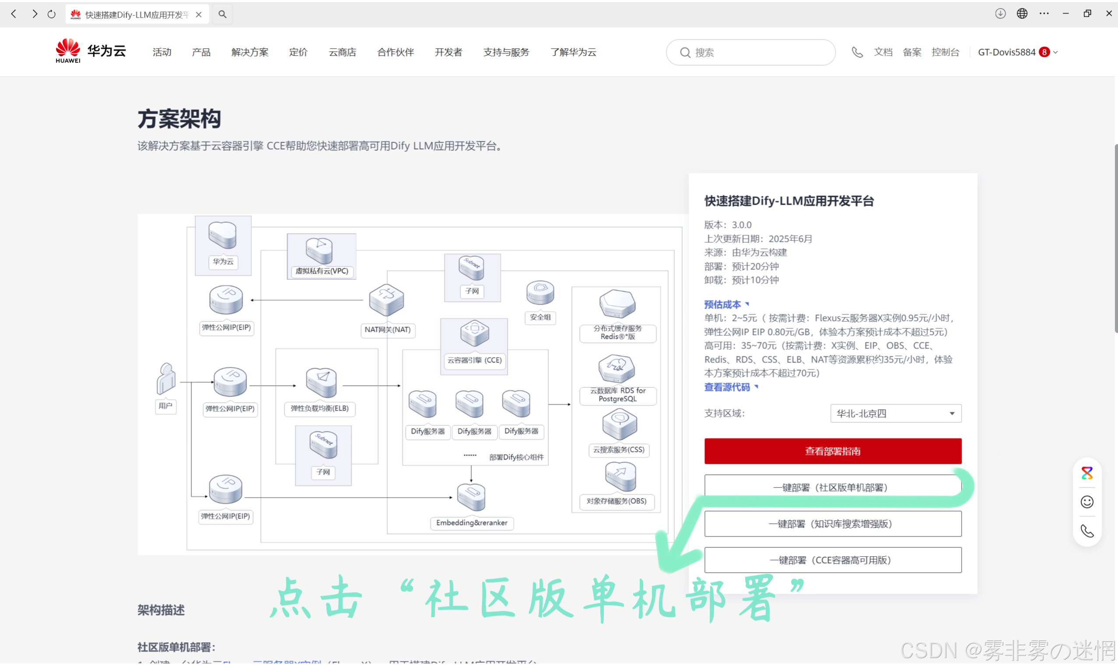This screenshot has height=669, width=1118.
Task: Click the globe icon in browser toolbar
Action: pos(1022,14)
